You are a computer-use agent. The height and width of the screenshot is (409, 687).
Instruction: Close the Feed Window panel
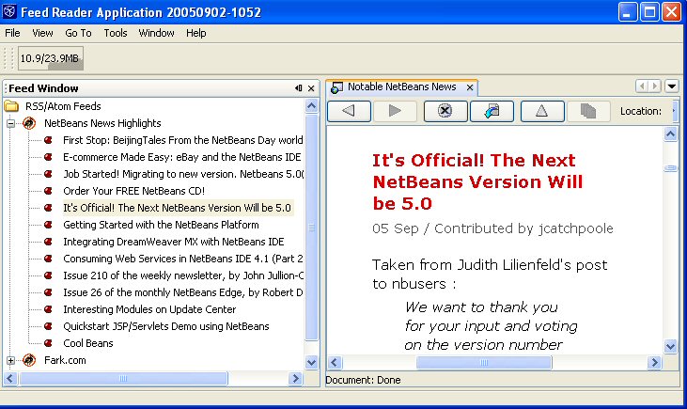coord(311,88)
